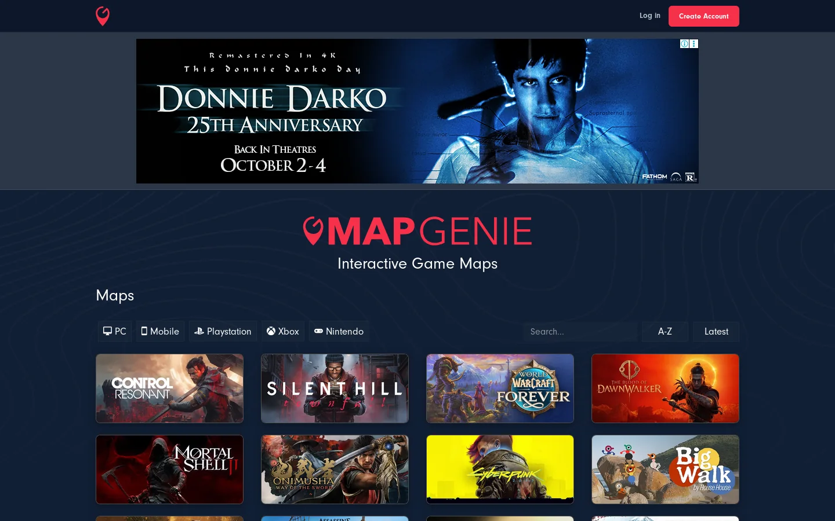Open the Silent Hill map card

[335, 388]
